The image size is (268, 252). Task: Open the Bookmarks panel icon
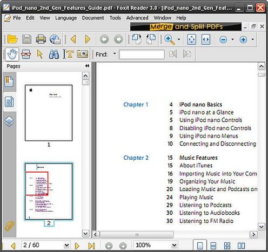pyautogui.click(x=9, y=81)
